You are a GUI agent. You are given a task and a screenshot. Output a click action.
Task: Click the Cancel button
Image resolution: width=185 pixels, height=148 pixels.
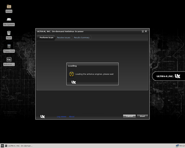129,116
